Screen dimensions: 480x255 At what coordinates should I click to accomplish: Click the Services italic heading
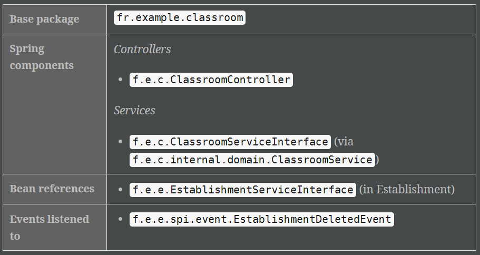point(134,111)
